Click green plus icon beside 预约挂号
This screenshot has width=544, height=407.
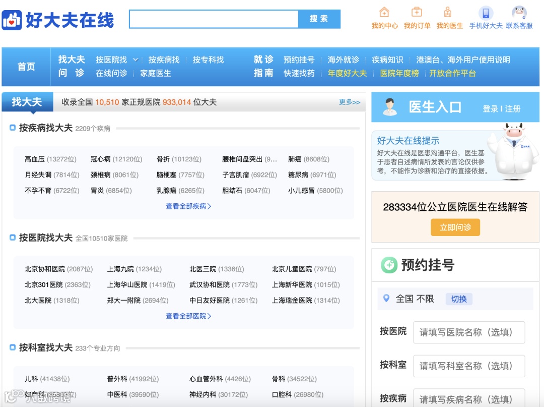click(x=389, y=265)
